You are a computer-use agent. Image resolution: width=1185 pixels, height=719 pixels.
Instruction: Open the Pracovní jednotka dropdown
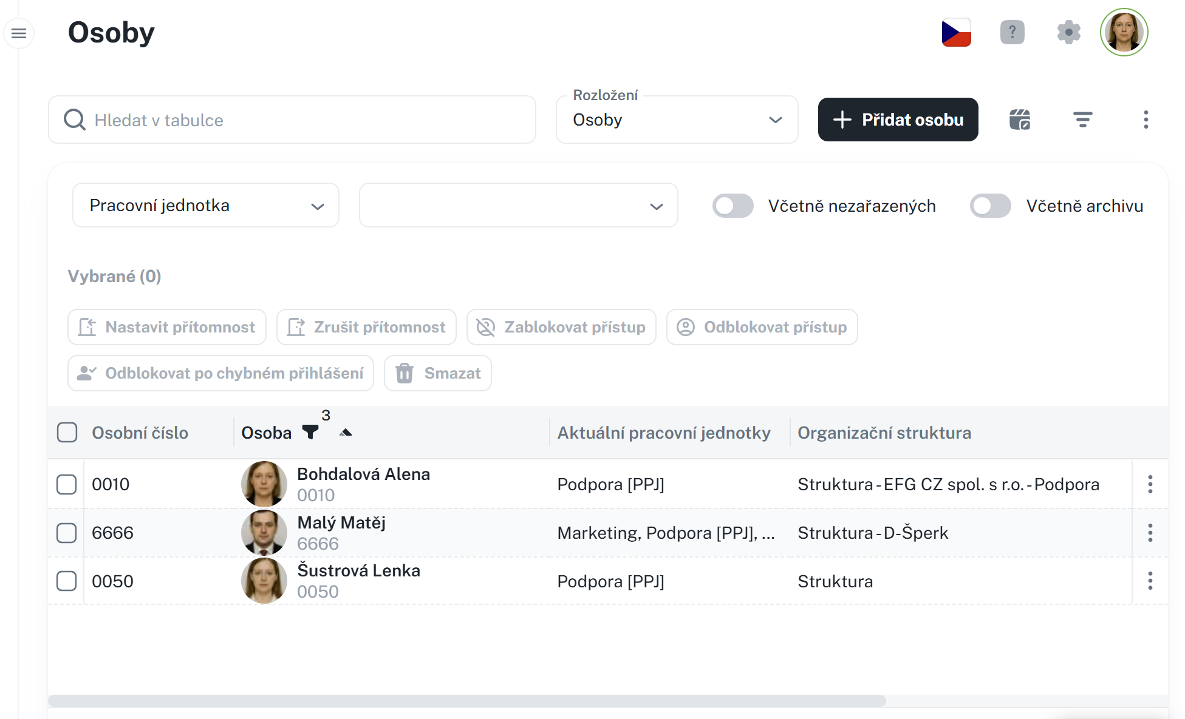point(205,206)
